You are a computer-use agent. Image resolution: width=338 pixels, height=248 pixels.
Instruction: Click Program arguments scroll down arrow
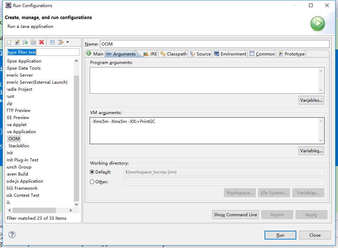pos(321,90)
